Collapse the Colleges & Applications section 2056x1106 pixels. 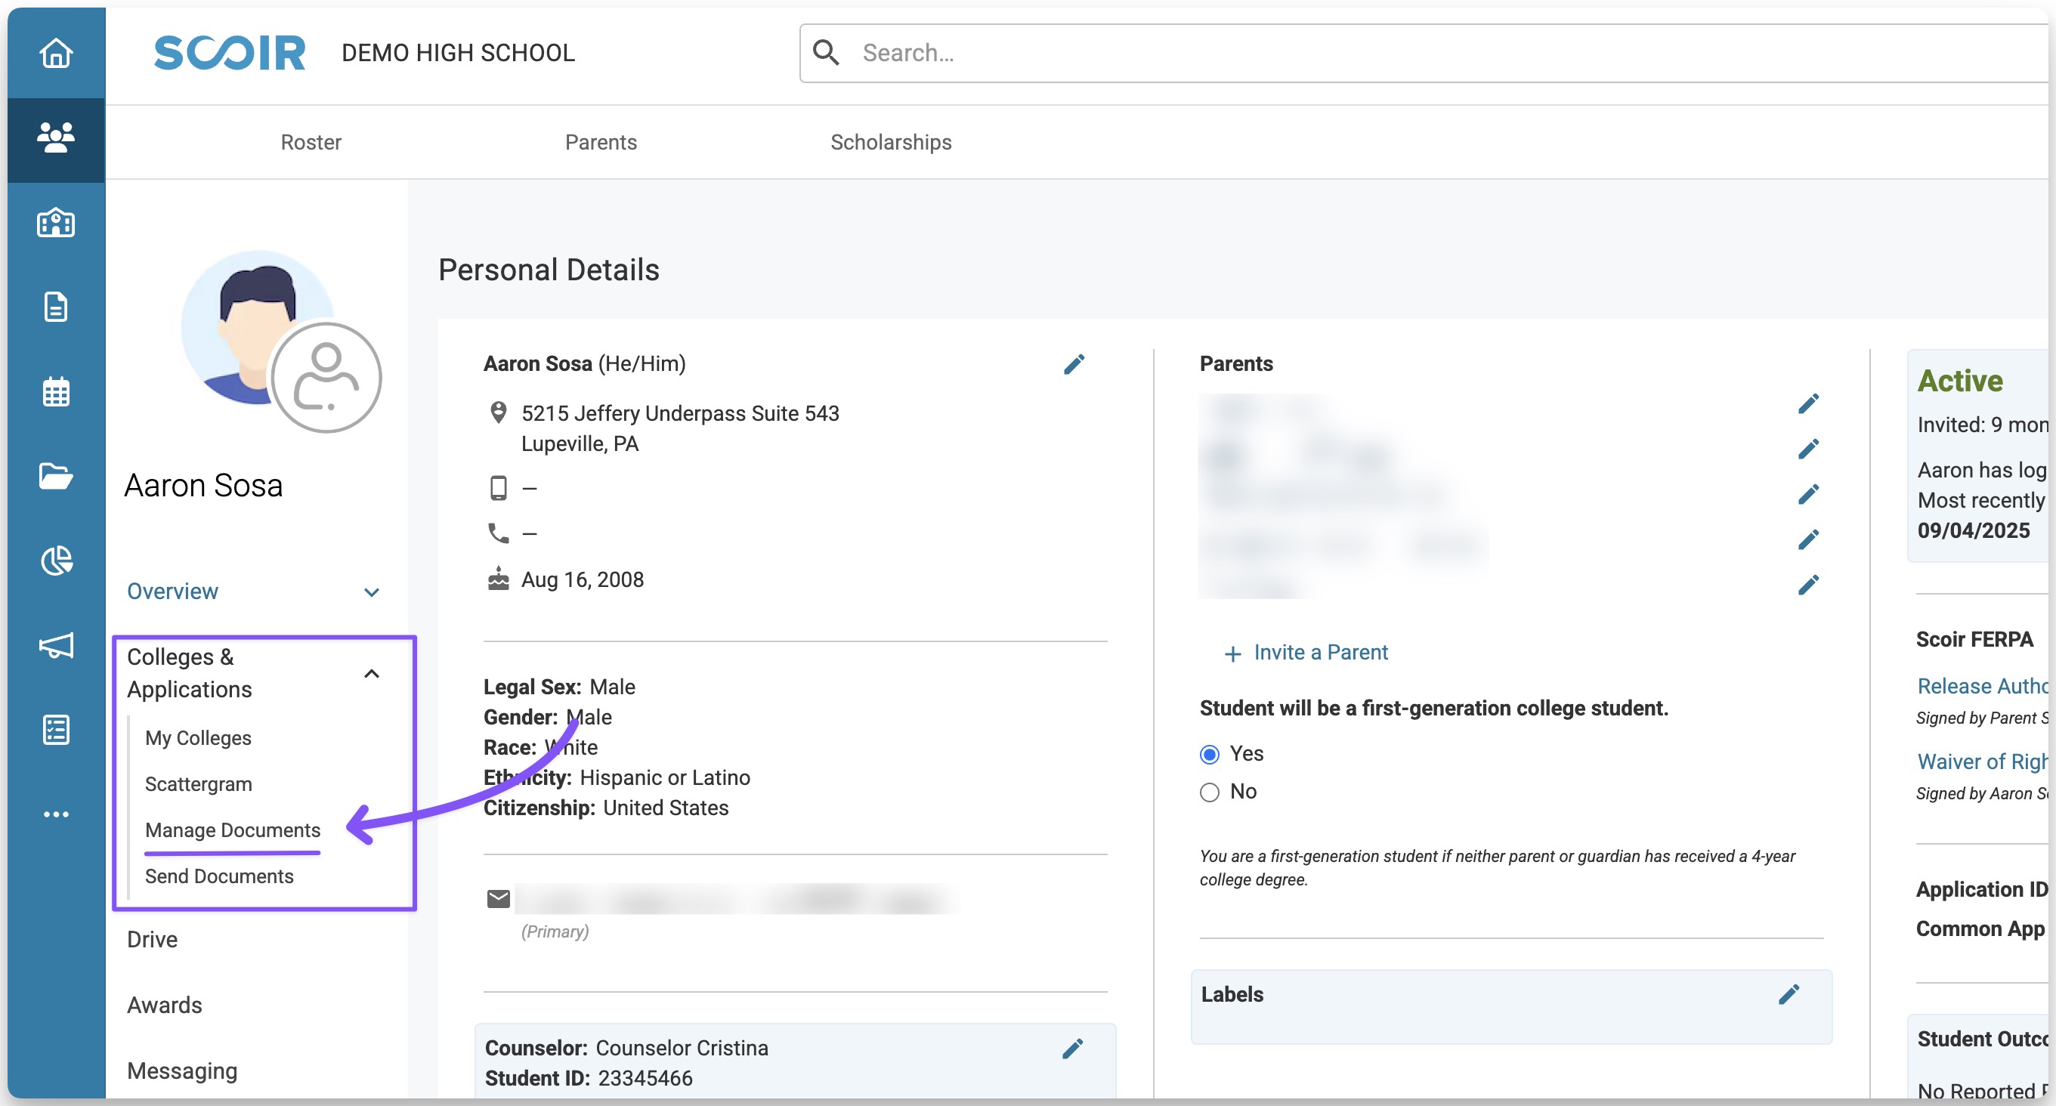pyautogui.click(x=371, y=673)
